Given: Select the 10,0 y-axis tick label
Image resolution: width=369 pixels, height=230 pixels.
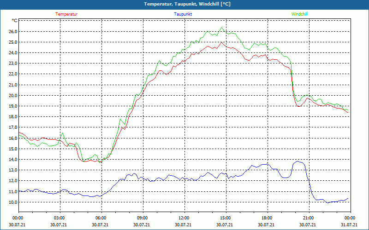Looking at the screenshot, I should pyautogui.click(x=12, y=202).
